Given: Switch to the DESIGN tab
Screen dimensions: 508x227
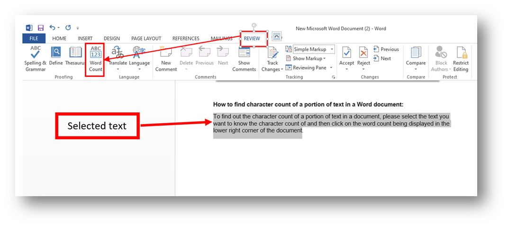Looking at the screenshot, I should (112, 38).
